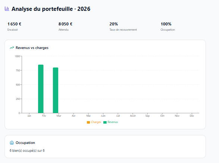Click the "Sep" axis label
The width and height of the screenshot is (219, 163).
click(x=147, y=116)
